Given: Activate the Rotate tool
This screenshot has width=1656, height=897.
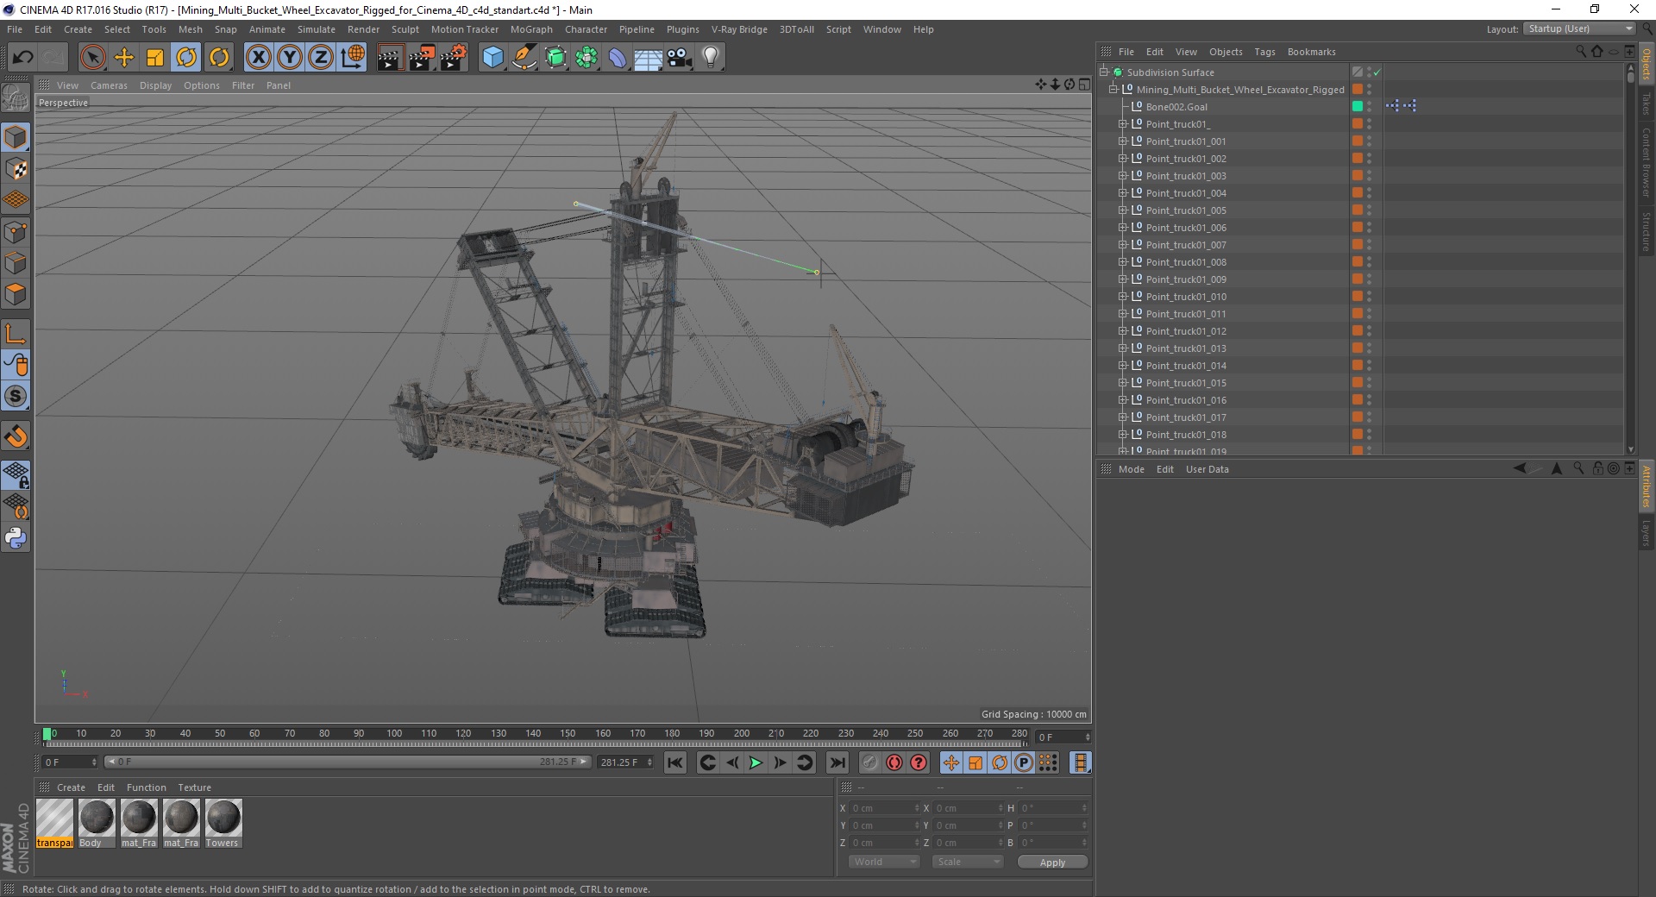Looking at the screenshot, I should 186,58.
